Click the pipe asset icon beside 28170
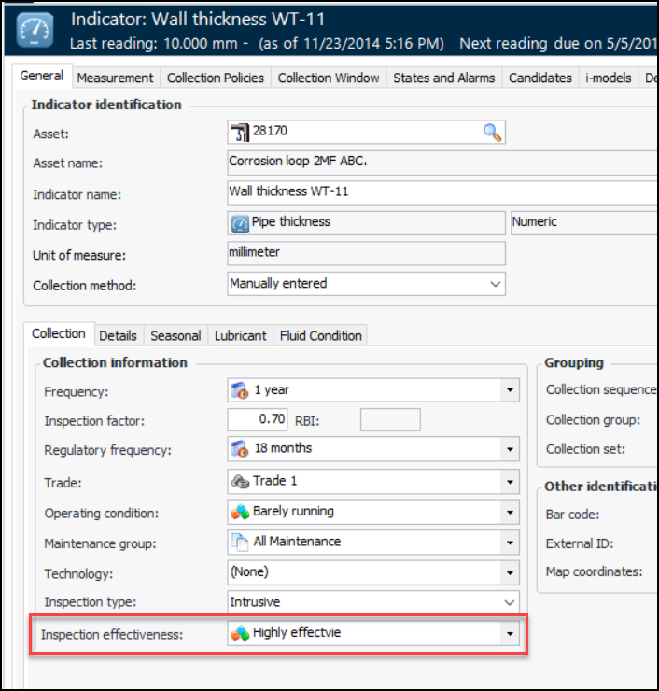The width and height of the screenshot is (659, 691). (x=240, y=133)
